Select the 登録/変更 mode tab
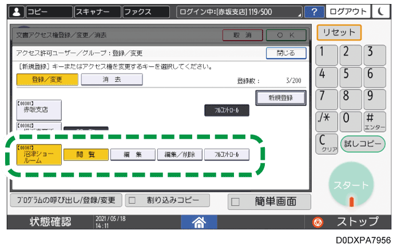The width and height of the screenshot is (393, 246). click(x=47, y=79)
